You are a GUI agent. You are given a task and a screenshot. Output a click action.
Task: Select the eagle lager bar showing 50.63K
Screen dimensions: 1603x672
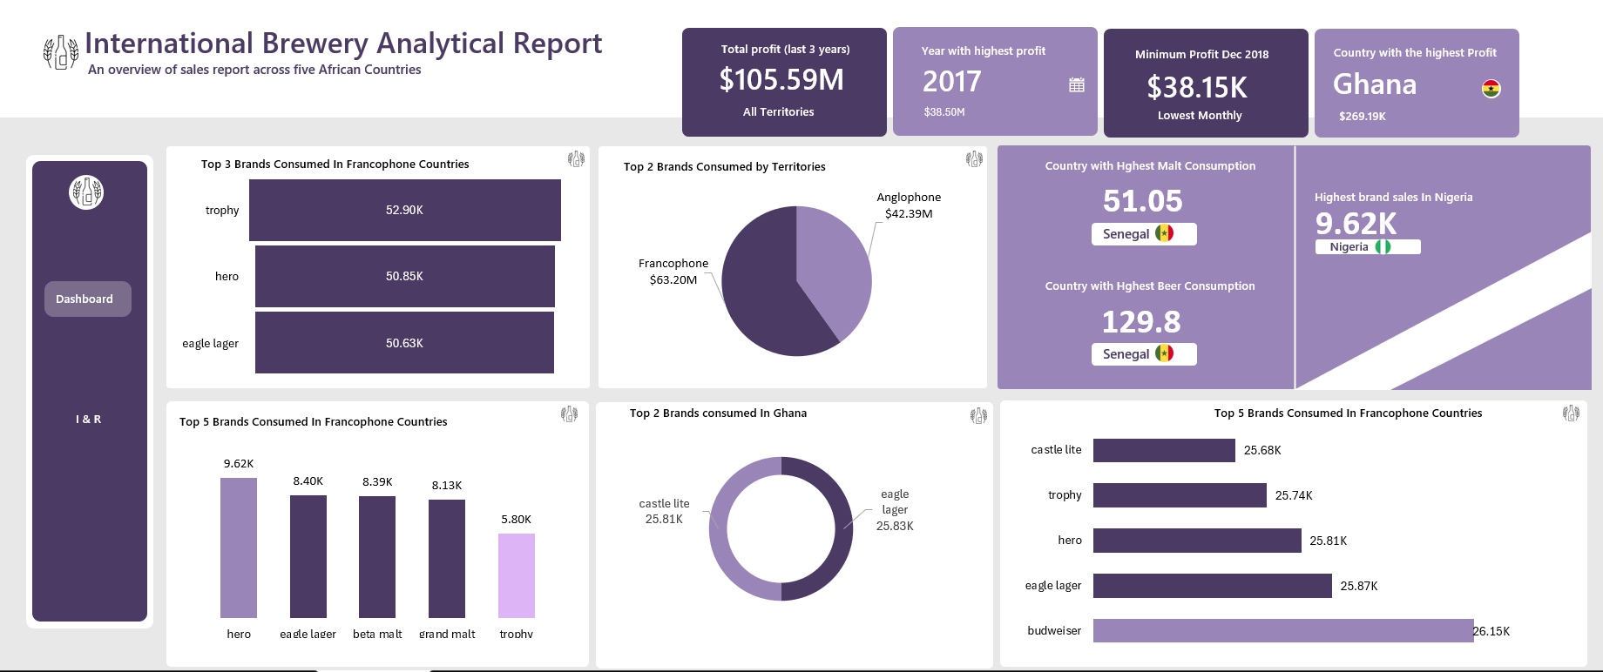[x=405, y=343]
